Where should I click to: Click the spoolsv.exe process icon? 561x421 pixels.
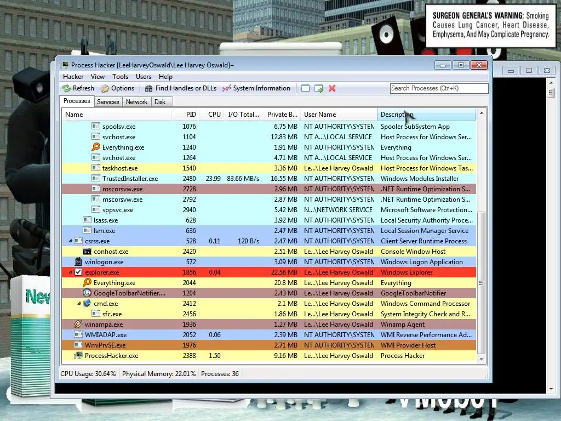pyautogui.click(x=95, y=126)
